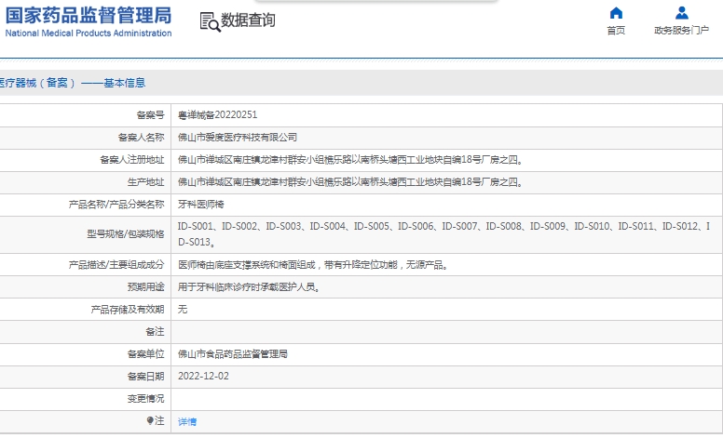This screenshot has width=723, height=438.
Task: Click the 备案单位 row label
Action: pyautogui.click(x=145, y=353)
